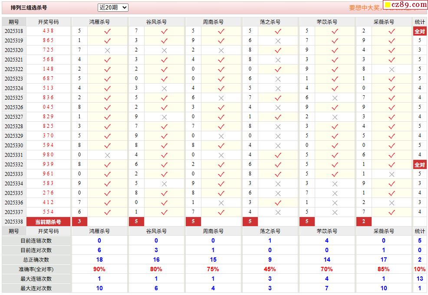Click the 45% accuracy value
The width and height of the screenshot is (428, 295).
[x=270, y=269]
